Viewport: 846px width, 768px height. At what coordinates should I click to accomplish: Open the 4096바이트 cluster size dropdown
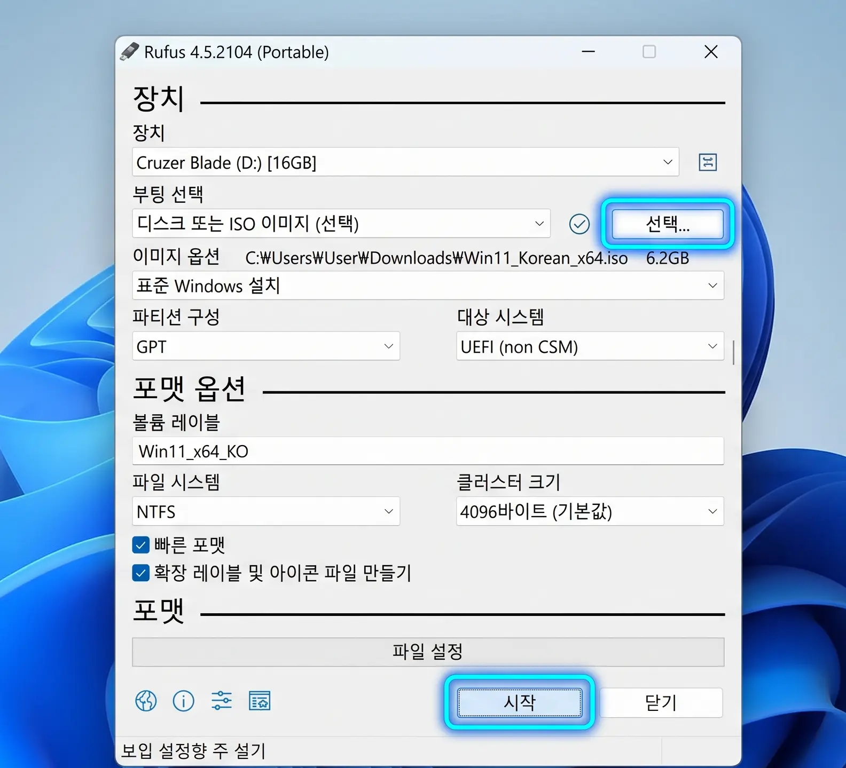click(590, 511)
